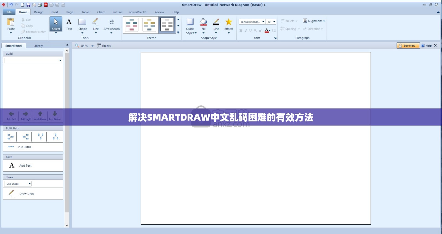Open the Alignment dropdown arrow

coord(324,21)
